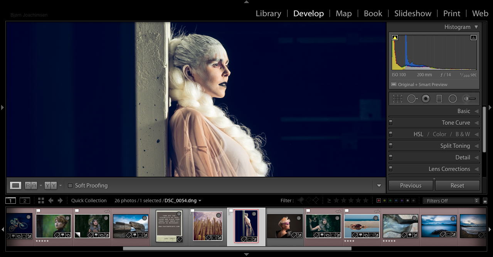Choose the Red Eye Correction tool

(426, 99)
